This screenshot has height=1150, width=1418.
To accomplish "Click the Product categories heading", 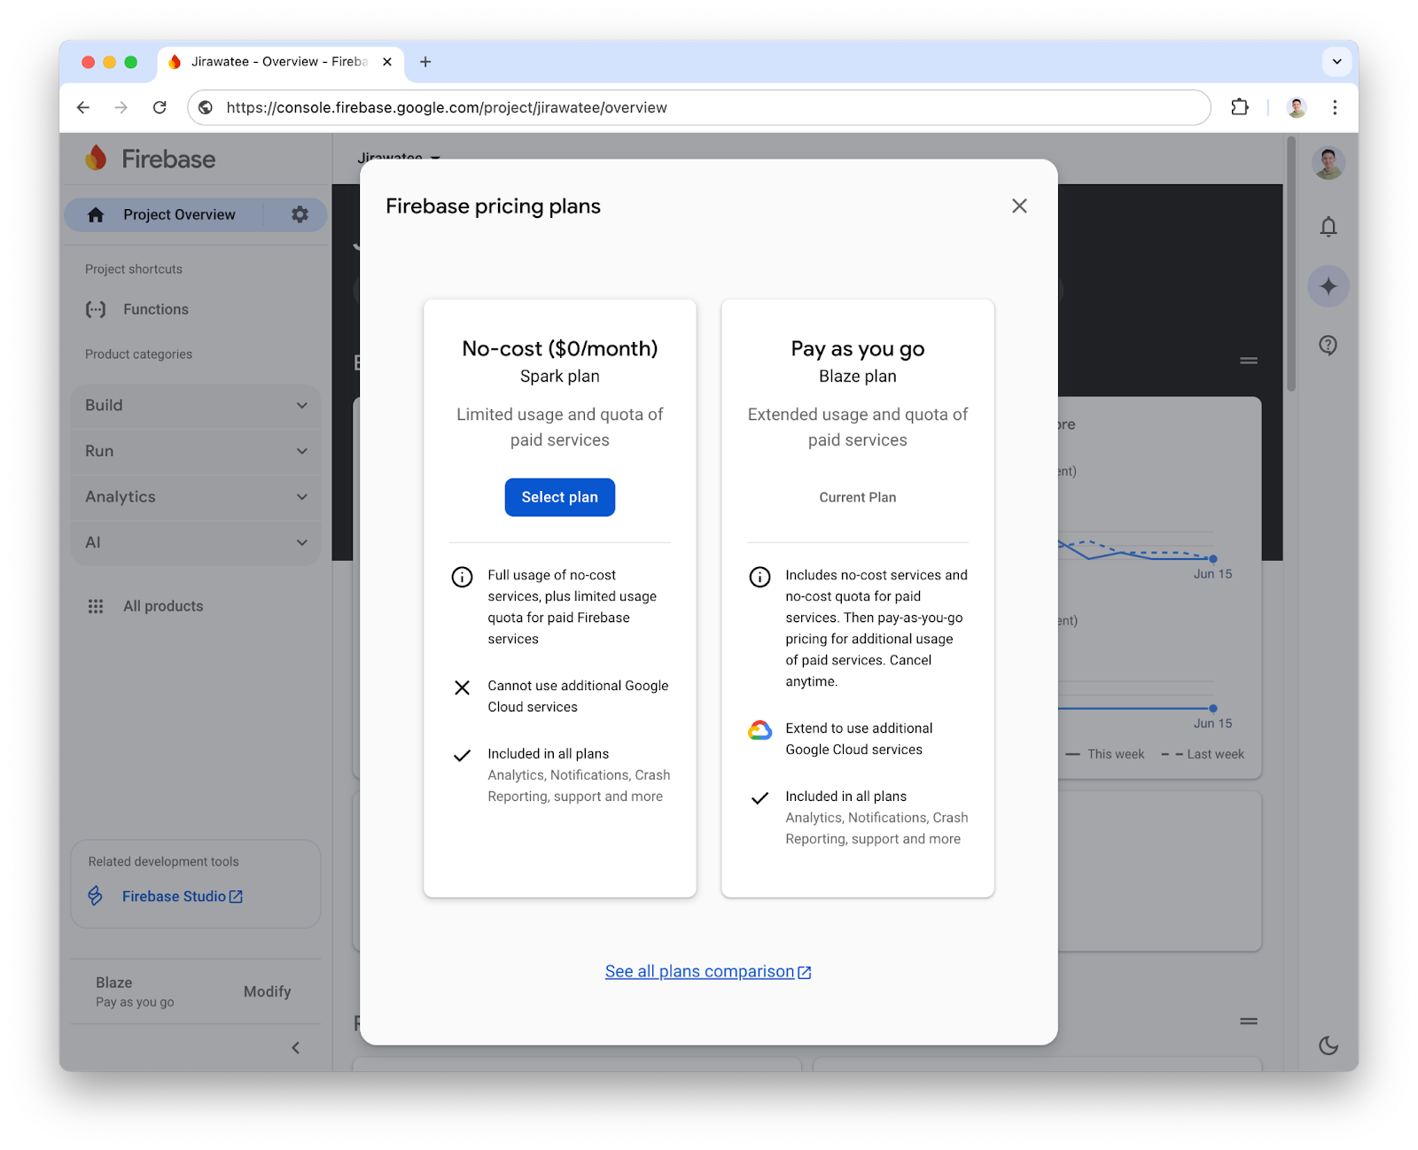I will click(138, 354).
